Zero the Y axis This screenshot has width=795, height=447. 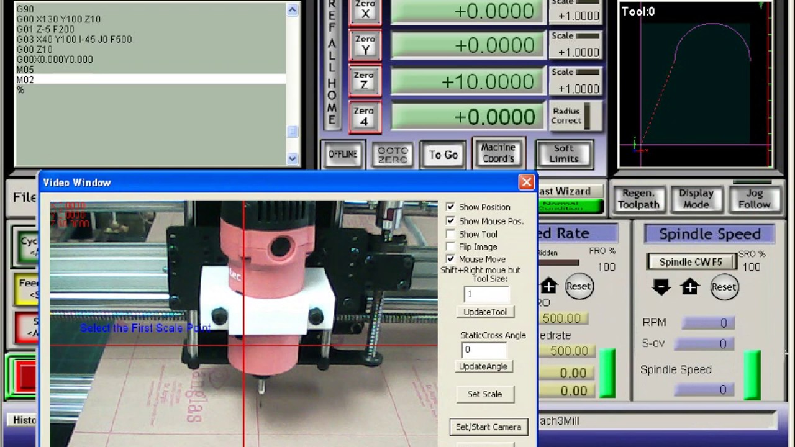(x=365, y=45)
